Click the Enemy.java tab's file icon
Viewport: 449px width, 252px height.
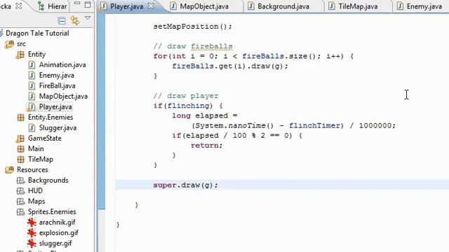(400, 6)
